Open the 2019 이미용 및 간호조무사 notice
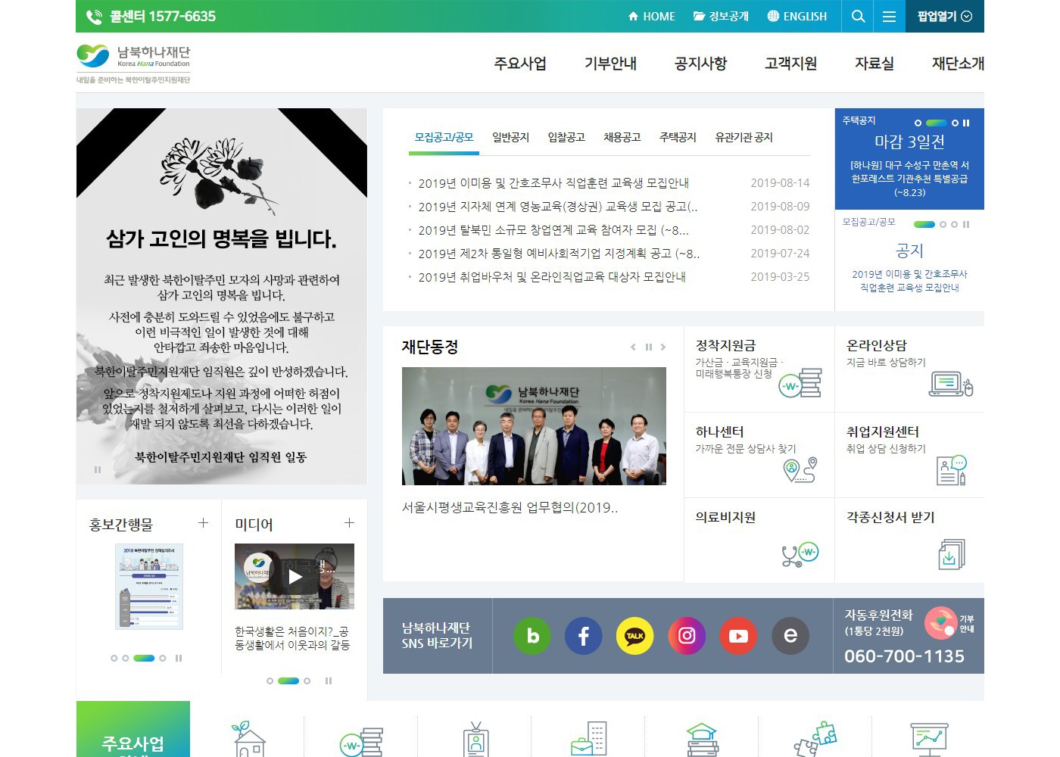The width and height of the screenshot is (1060, 757). tap(553, 183)
